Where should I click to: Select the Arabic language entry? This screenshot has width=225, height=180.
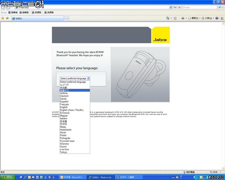coord(75,85)
